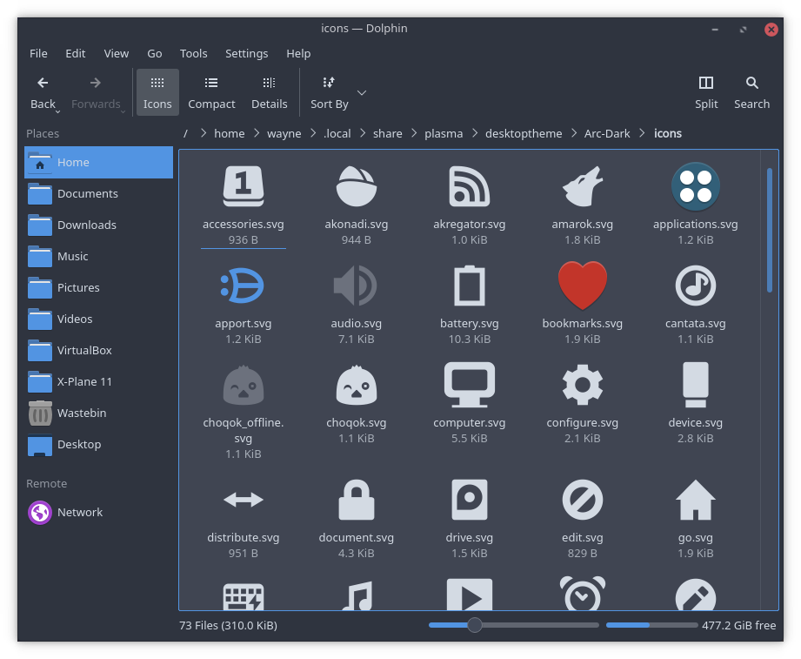Open Wastebin in Places panel
Screen dimensions: 801x659
98,414
